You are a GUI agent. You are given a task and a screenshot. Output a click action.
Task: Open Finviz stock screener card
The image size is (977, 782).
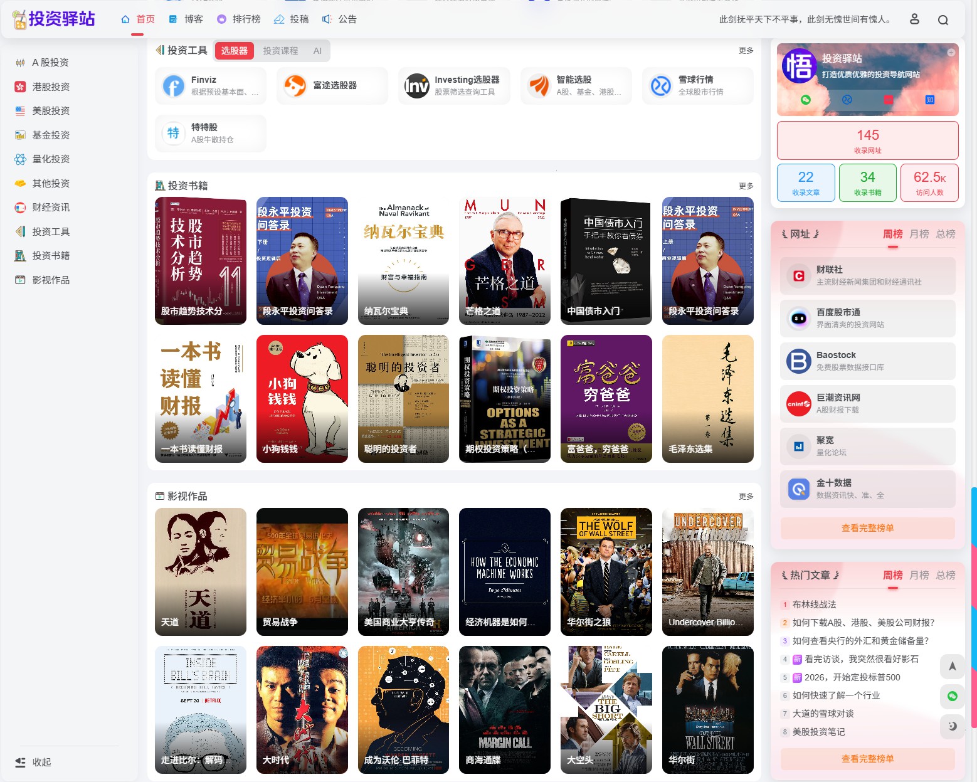211,85
